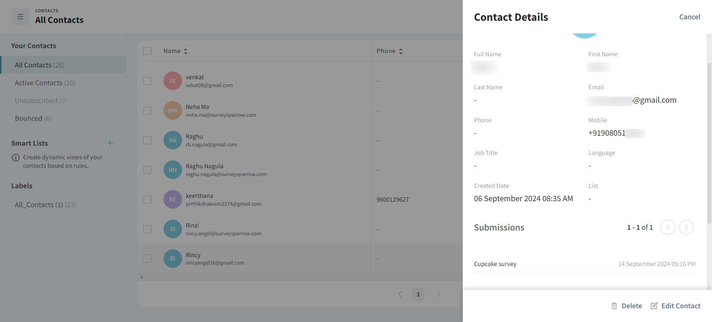This screenshot has width=712, height=322.
Task: Click the pencil icon for Edit Contact
Action: pos(654,306)
